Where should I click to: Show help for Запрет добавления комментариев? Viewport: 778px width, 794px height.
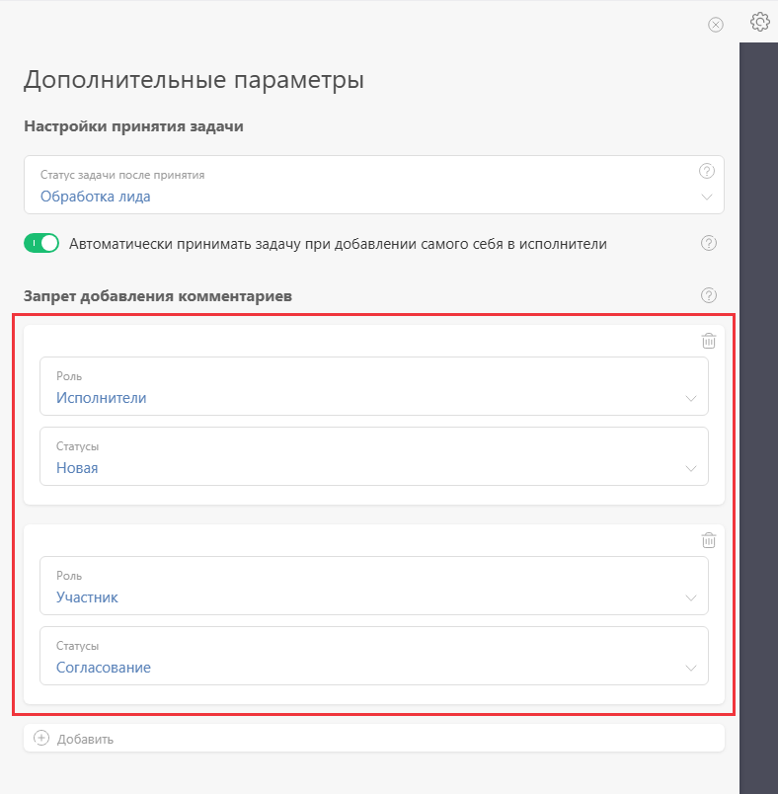click(x=709, y=295)
